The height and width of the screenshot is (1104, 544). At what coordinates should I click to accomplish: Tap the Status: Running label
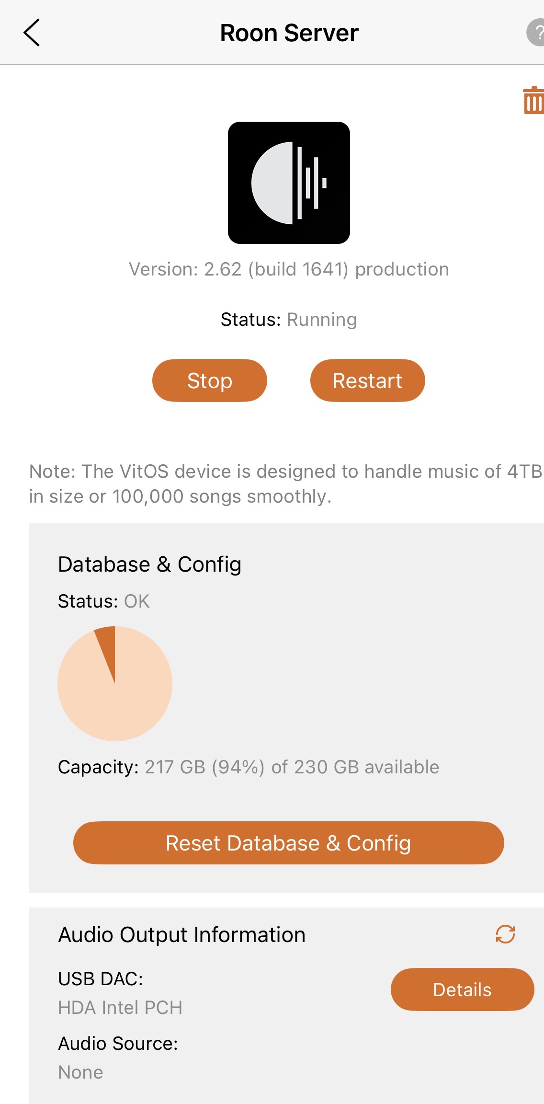tap(289, 320)
